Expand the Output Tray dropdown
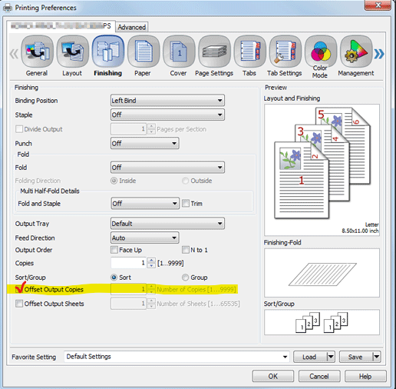396x389 pixels. 167,224
